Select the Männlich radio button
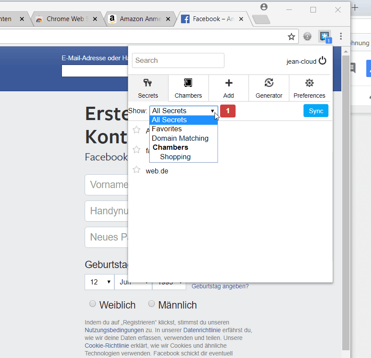The height and width of the screenshot is (358, 371). click(151, 303)
